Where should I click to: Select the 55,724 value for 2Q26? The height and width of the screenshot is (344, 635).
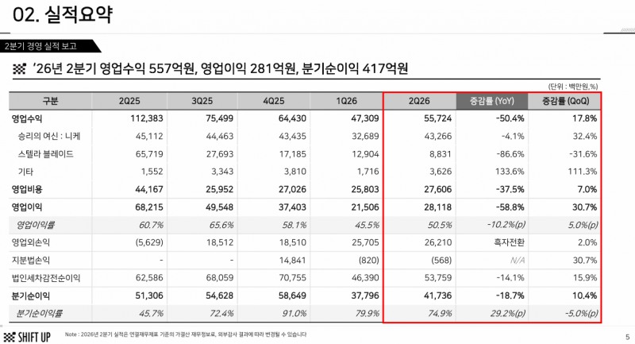pyautogui.click(x=438, y=118)
